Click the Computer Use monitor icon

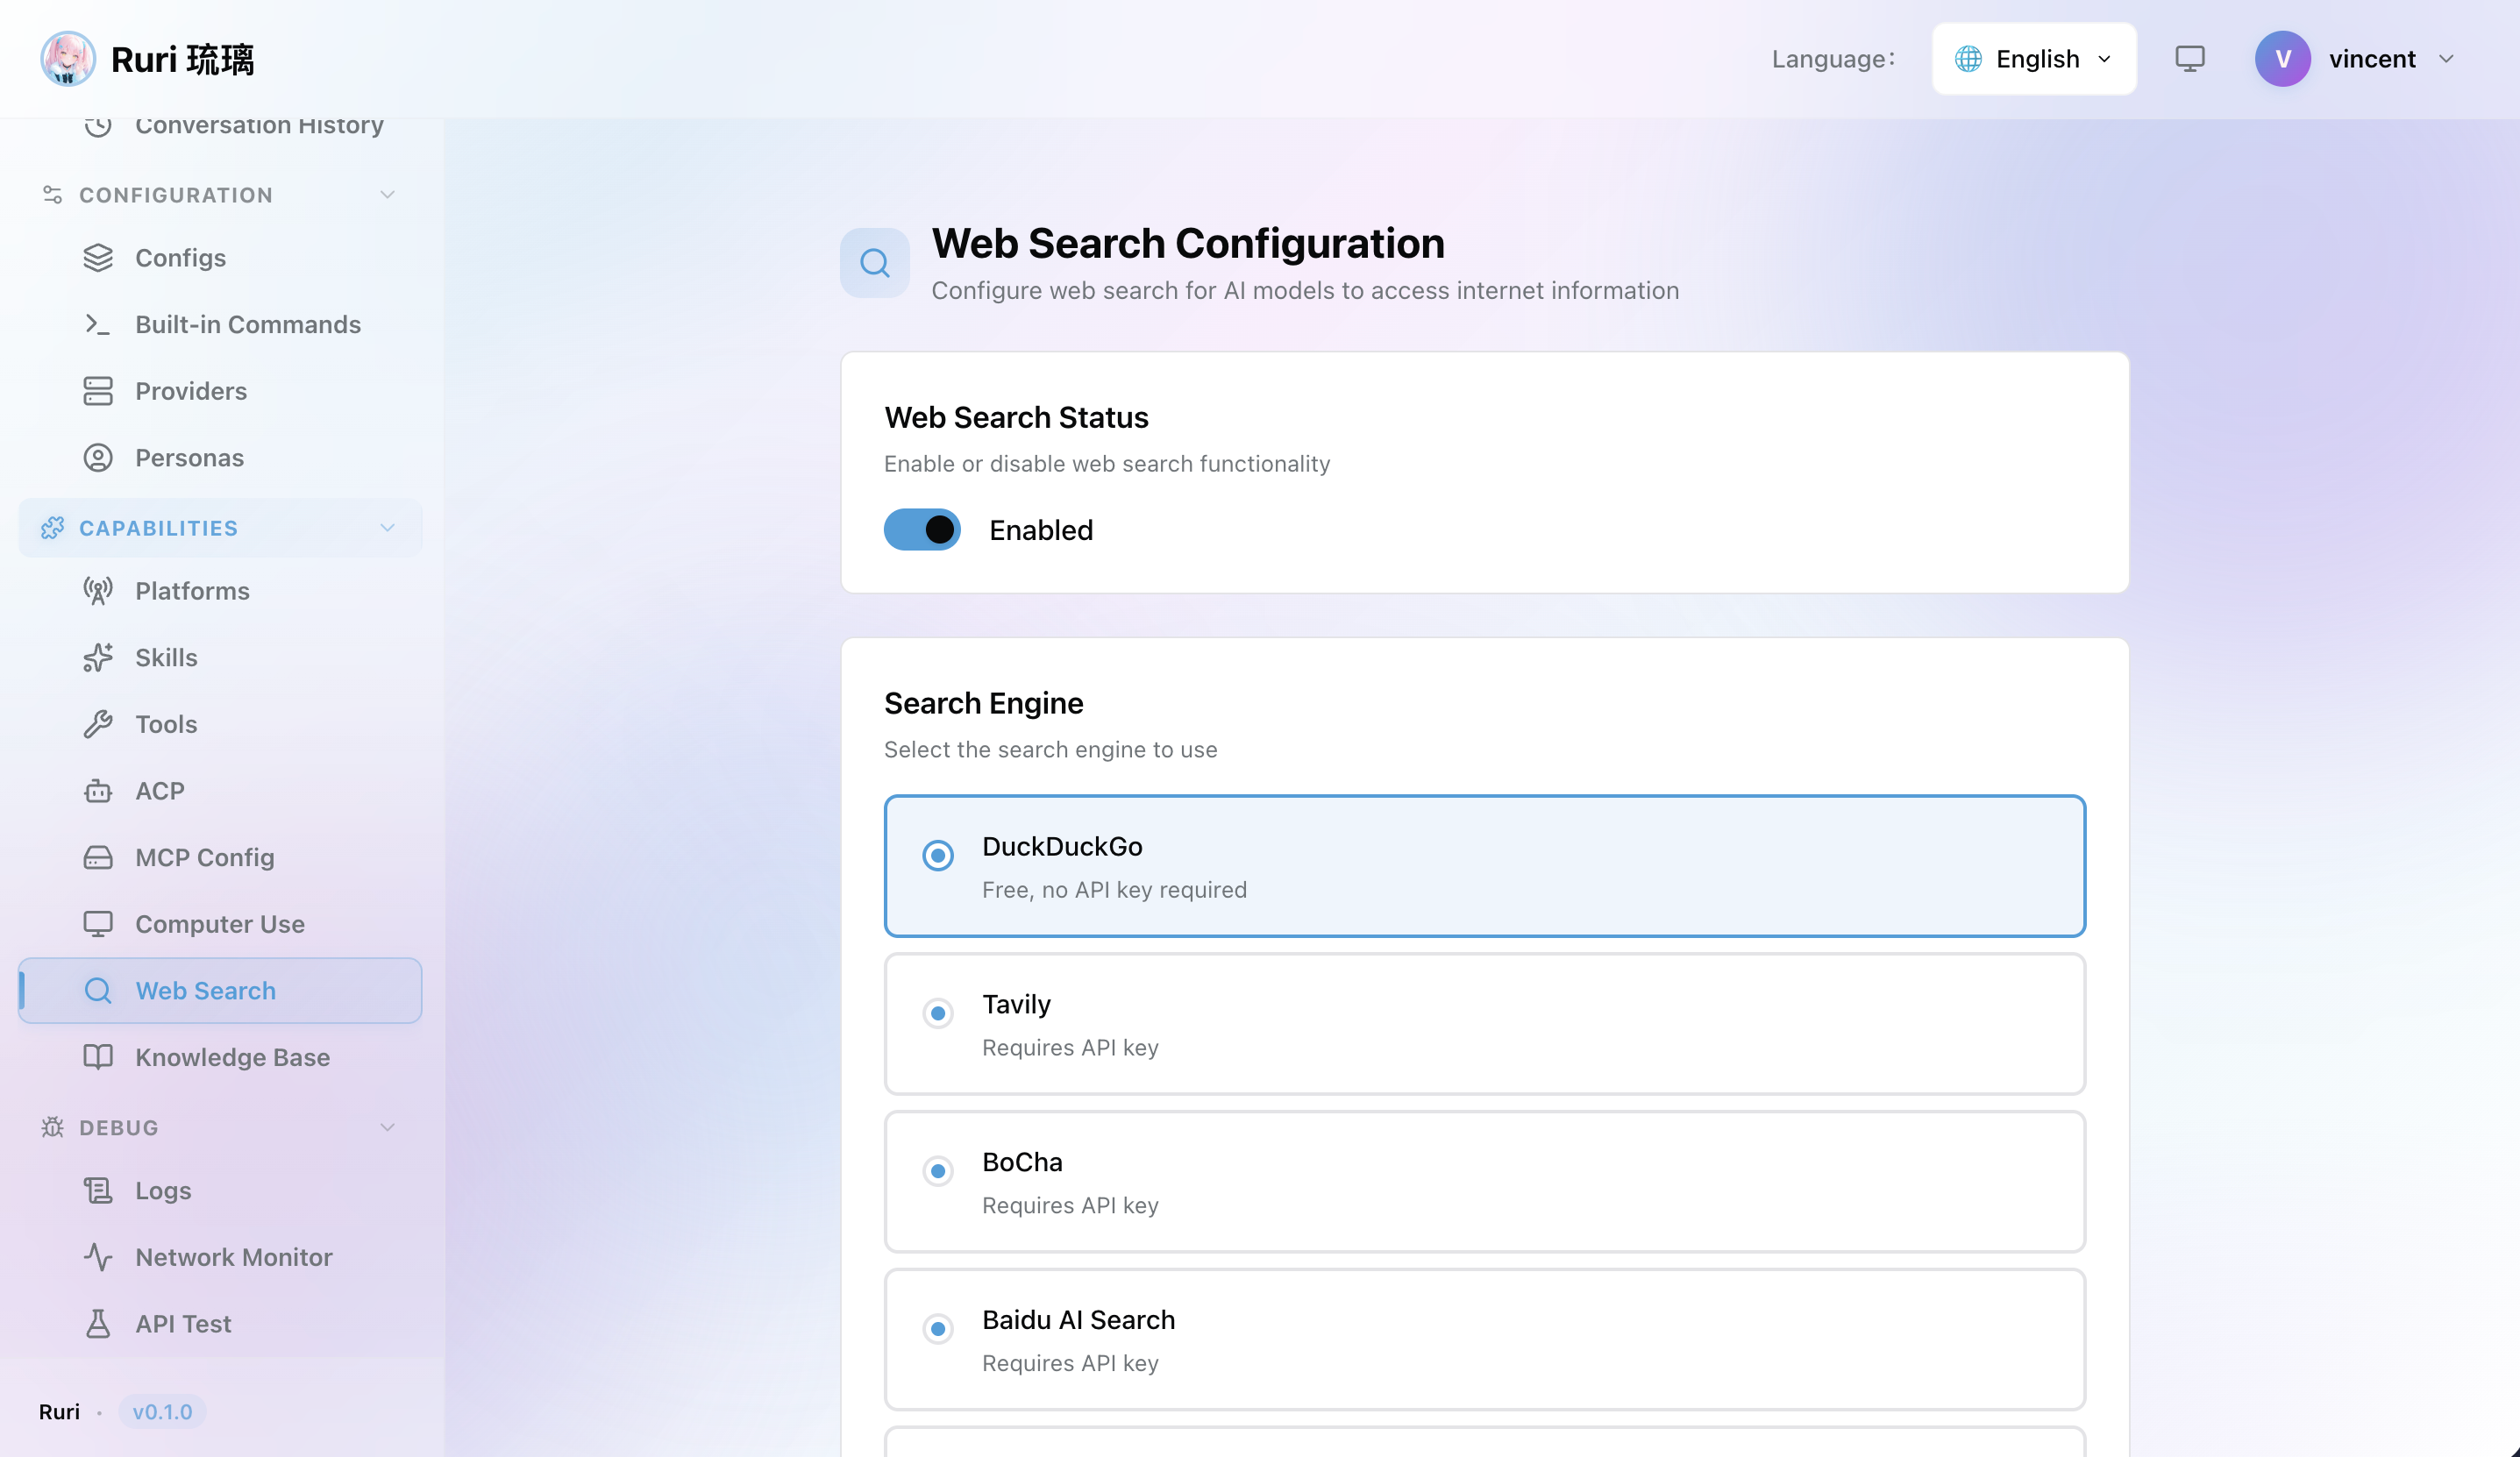(98, 924)
